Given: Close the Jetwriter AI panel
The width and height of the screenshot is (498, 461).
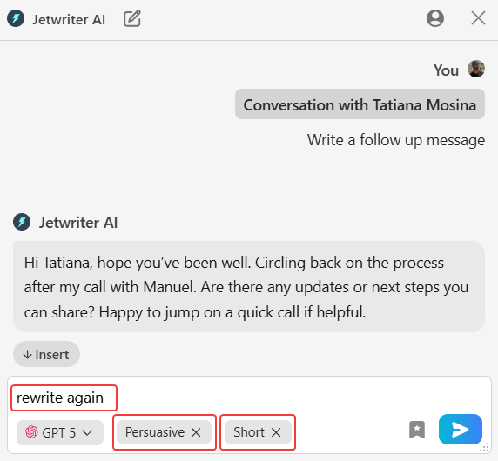Looking at the screenshot, I should [478, 17].
